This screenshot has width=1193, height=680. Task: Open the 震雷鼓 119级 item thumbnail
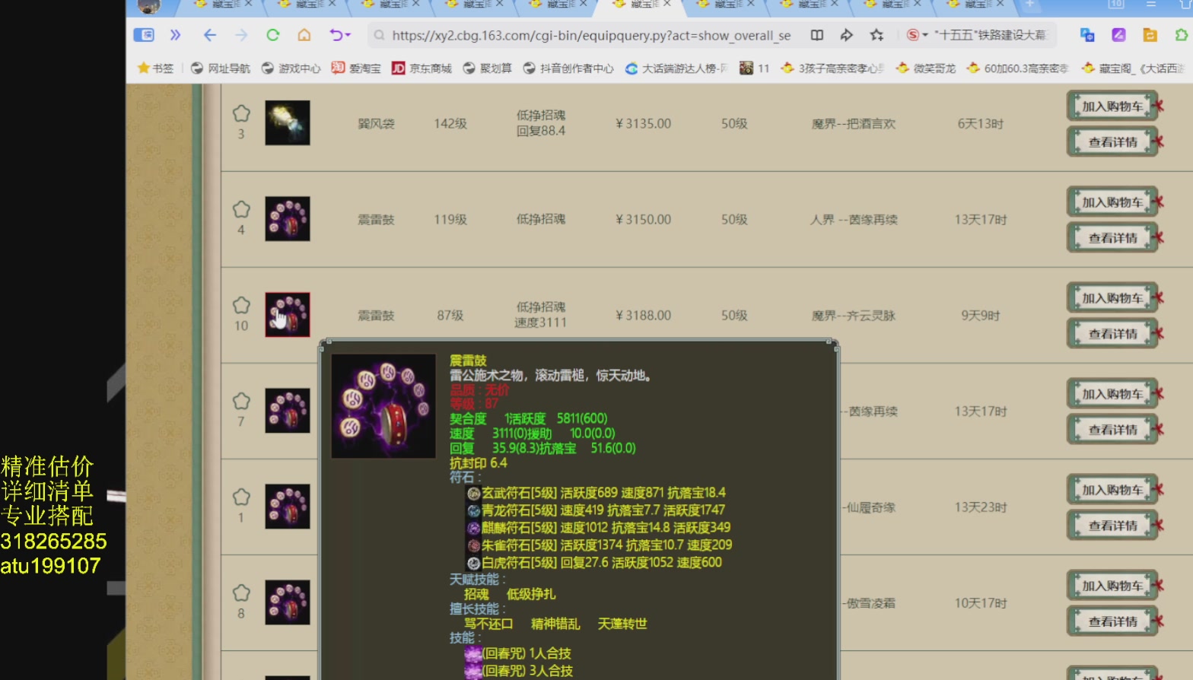[288, 218]
